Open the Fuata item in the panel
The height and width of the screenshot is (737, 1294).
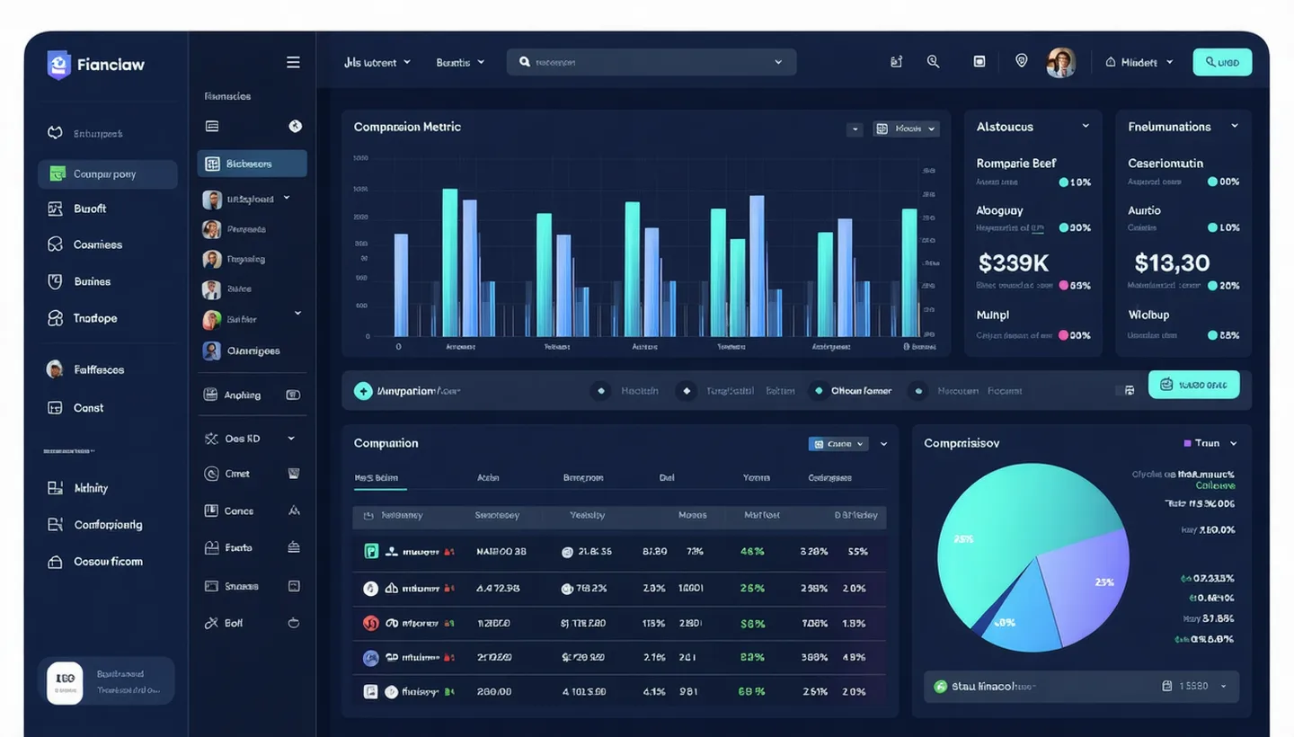(252, 547)
